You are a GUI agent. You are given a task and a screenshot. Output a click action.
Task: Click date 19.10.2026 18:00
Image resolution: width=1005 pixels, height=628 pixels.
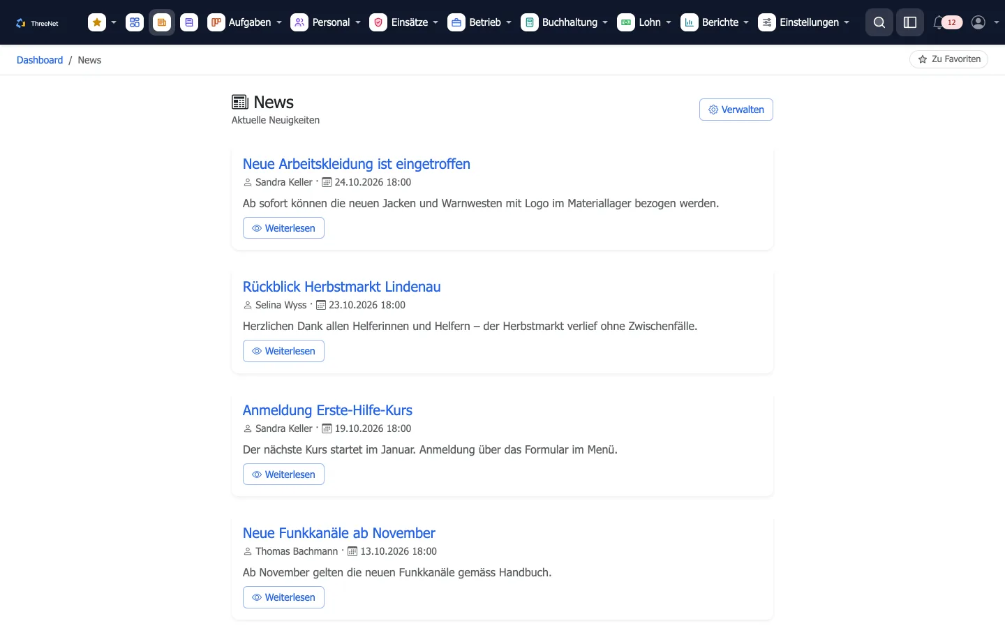click(x=373, y=428)
